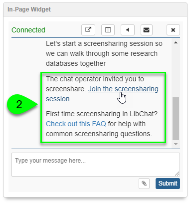Pop out the chat into new window

[x=88, y=30]
